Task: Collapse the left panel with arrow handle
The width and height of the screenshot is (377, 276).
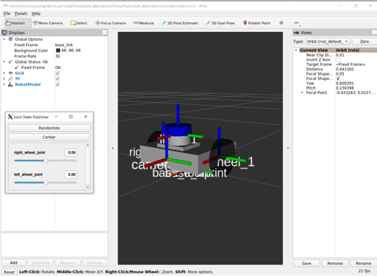Action: click(x=113, y=148)
